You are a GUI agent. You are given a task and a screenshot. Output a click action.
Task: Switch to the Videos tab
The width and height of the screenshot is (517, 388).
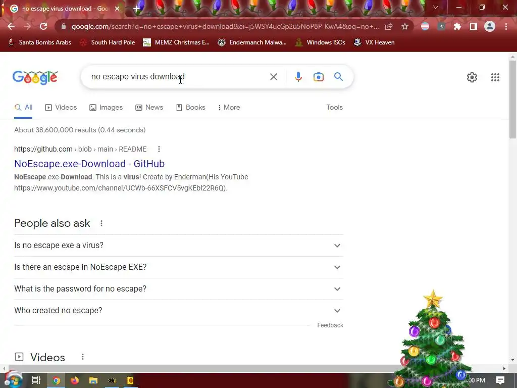click(61, 108)
